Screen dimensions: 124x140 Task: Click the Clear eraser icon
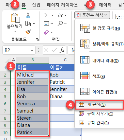click(46, 32)
